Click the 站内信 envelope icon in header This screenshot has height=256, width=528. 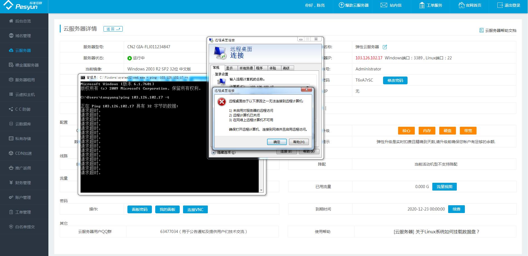click(384, 5)
